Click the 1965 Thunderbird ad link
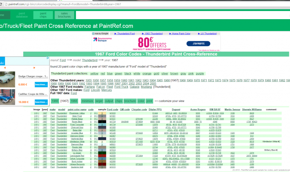Screen dimensions: 290x172 (154, 34)
